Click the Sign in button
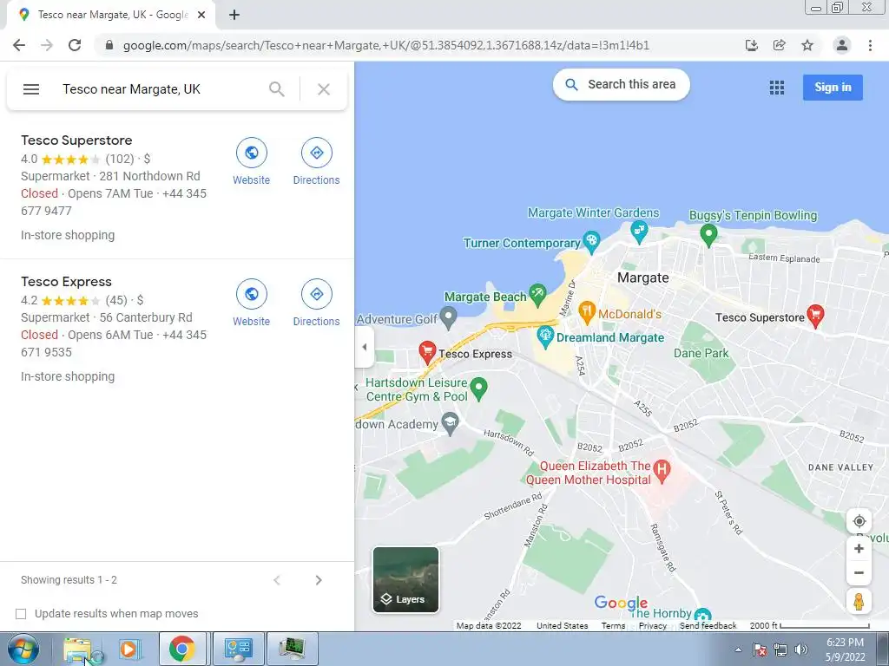Viewport: 889px width, 666px height. pyautogui.click(x=833, y=88)
